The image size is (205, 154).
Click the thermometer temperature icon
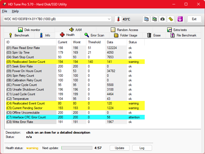[118, 19]
